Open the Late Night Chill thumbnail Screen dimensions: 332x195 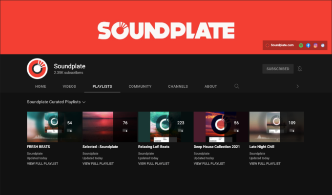276,127
